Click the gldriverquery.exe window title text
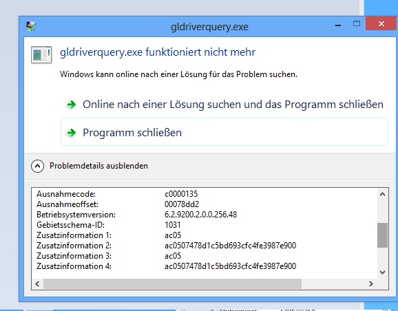Viewport: 398px width, 311px height. click(x=209, y=27)
